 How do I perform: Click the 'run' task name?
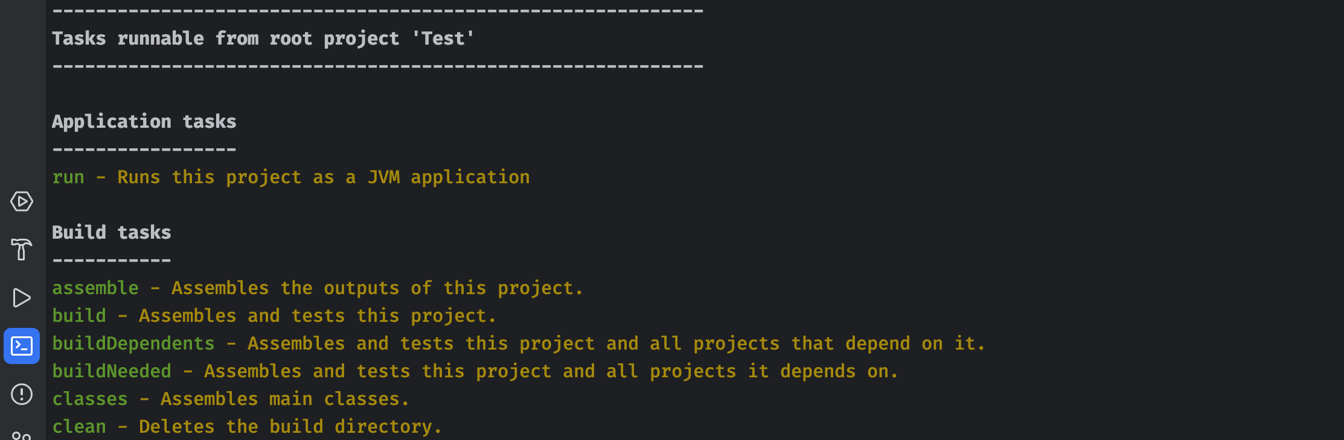pos(68,177)
